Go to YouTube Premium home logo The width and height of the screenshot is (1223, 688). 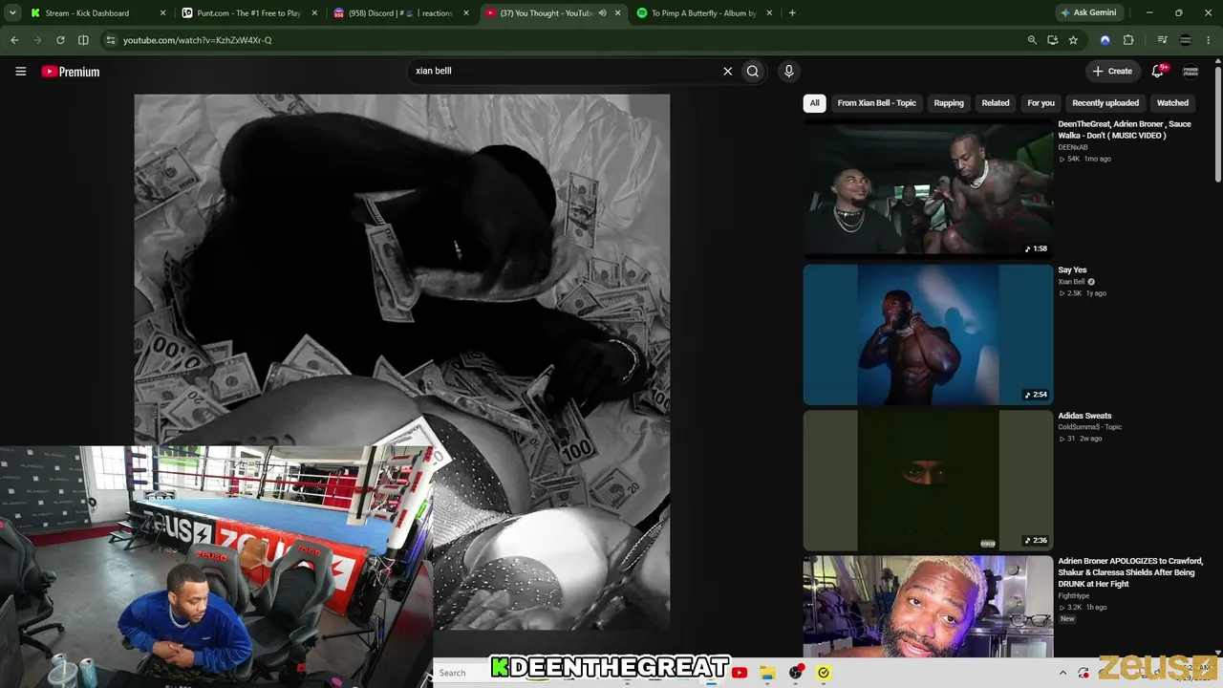pos(71,72)
